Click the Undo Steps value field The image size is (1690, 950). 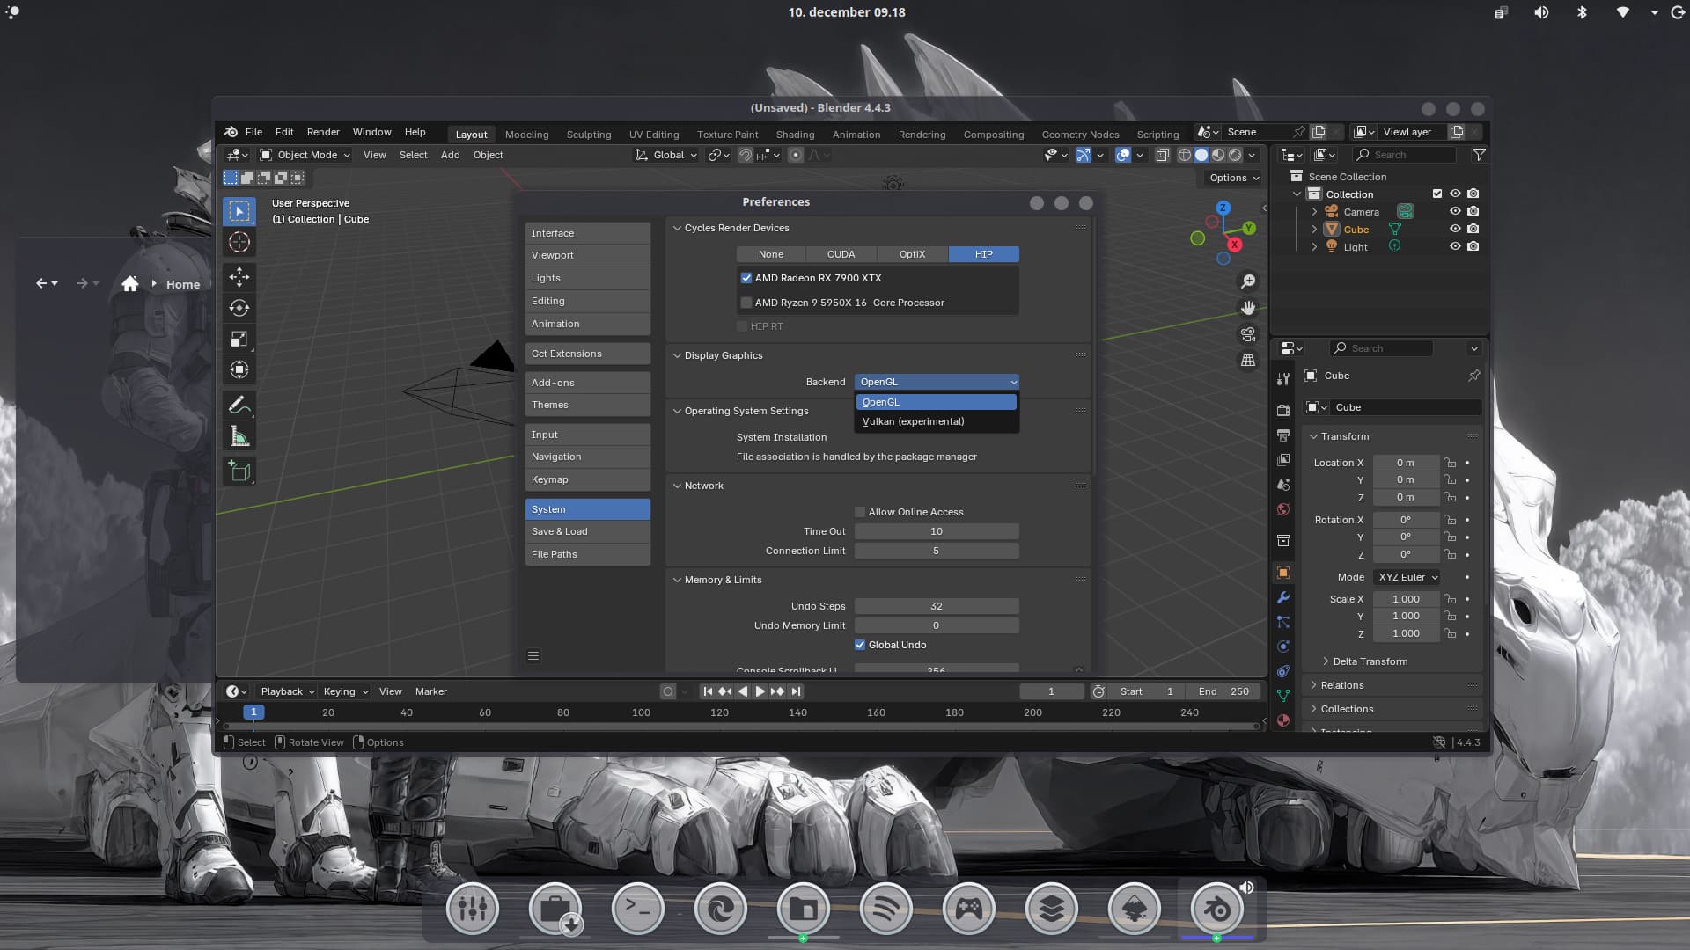pyautogui.click(x=936, y=606)
